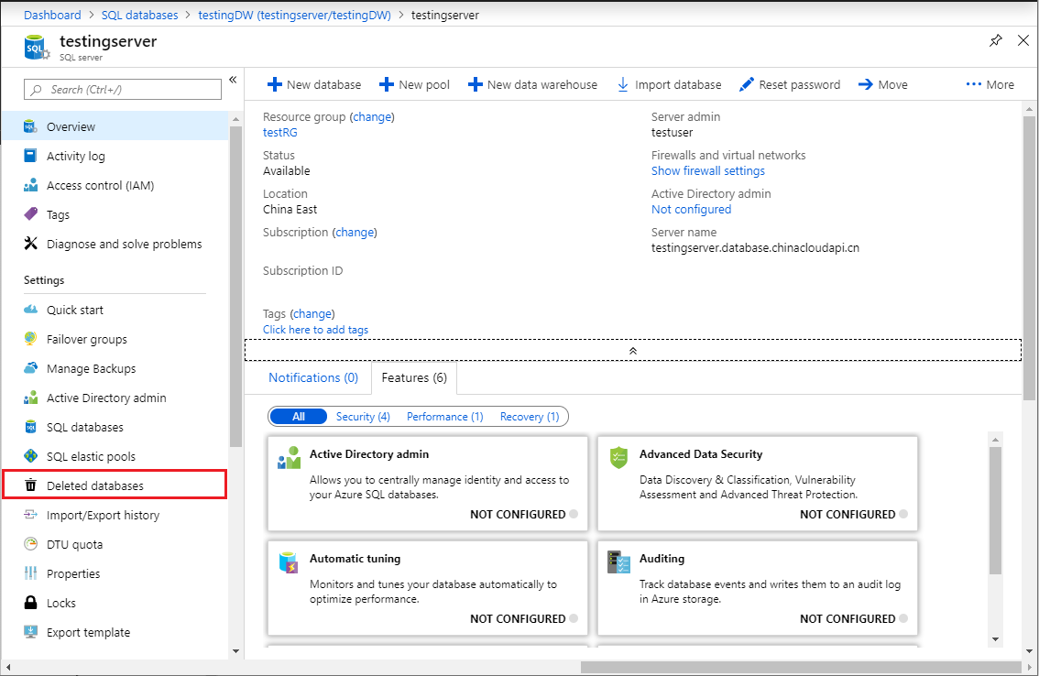Click DTU quota gauge icon

tap(30, 544)
